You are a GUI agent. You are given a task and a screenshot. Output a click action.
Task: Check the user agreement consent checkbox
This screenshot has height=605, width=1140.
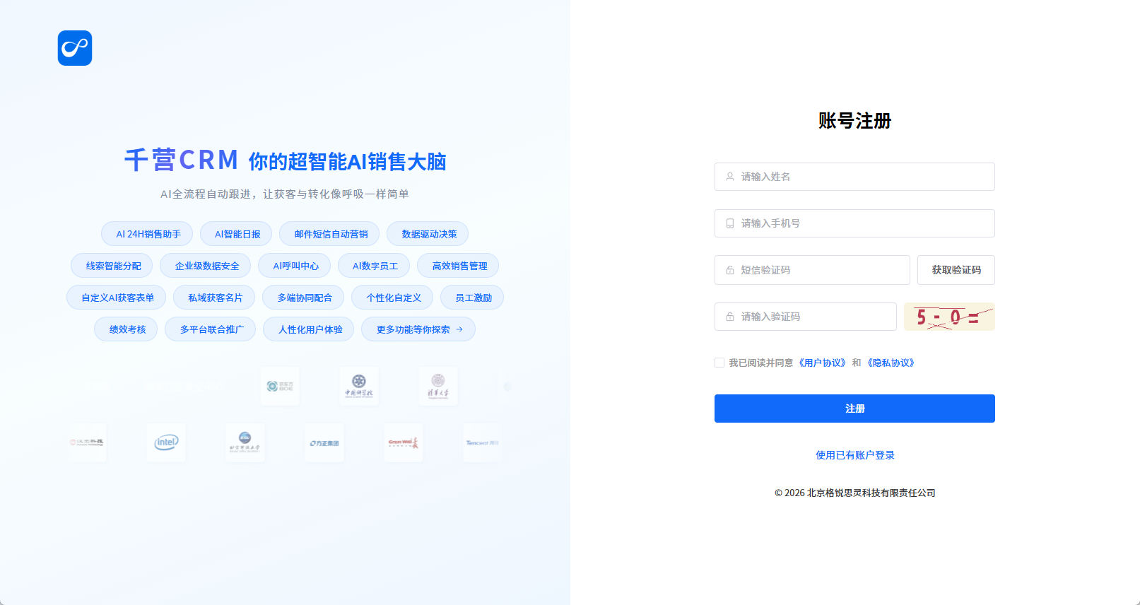click(719, 363)
